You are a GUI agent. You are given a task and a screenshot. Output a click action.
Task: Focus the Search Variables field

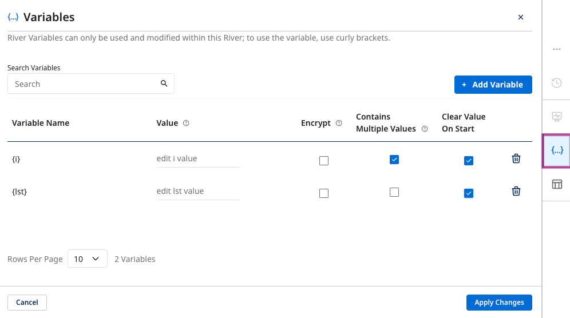(86, 84)
